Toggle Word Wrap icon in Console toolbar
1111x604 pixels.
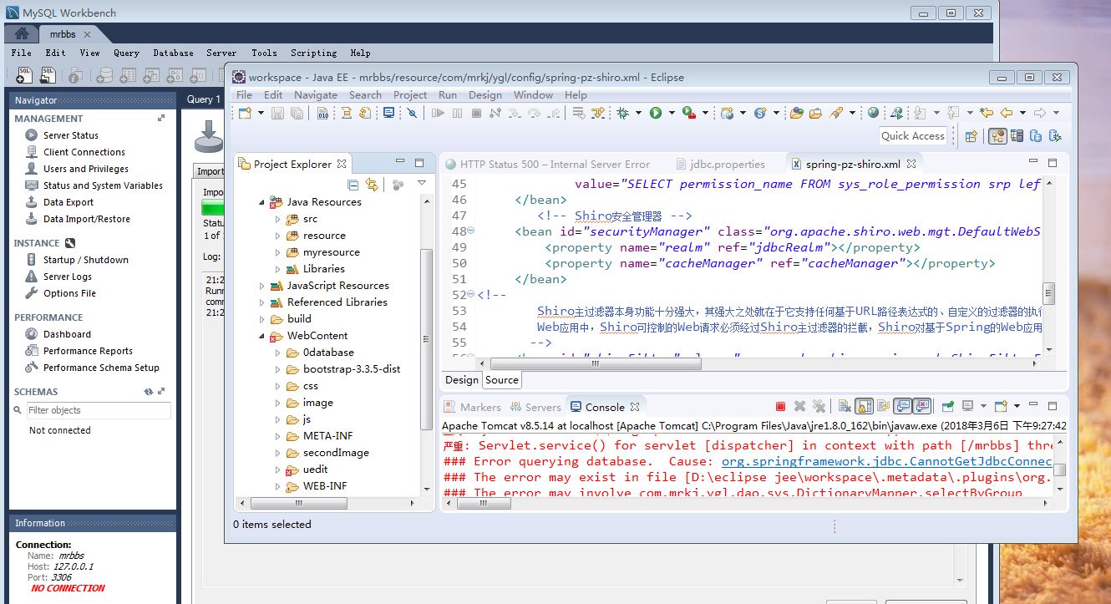(x=883, y=407)
